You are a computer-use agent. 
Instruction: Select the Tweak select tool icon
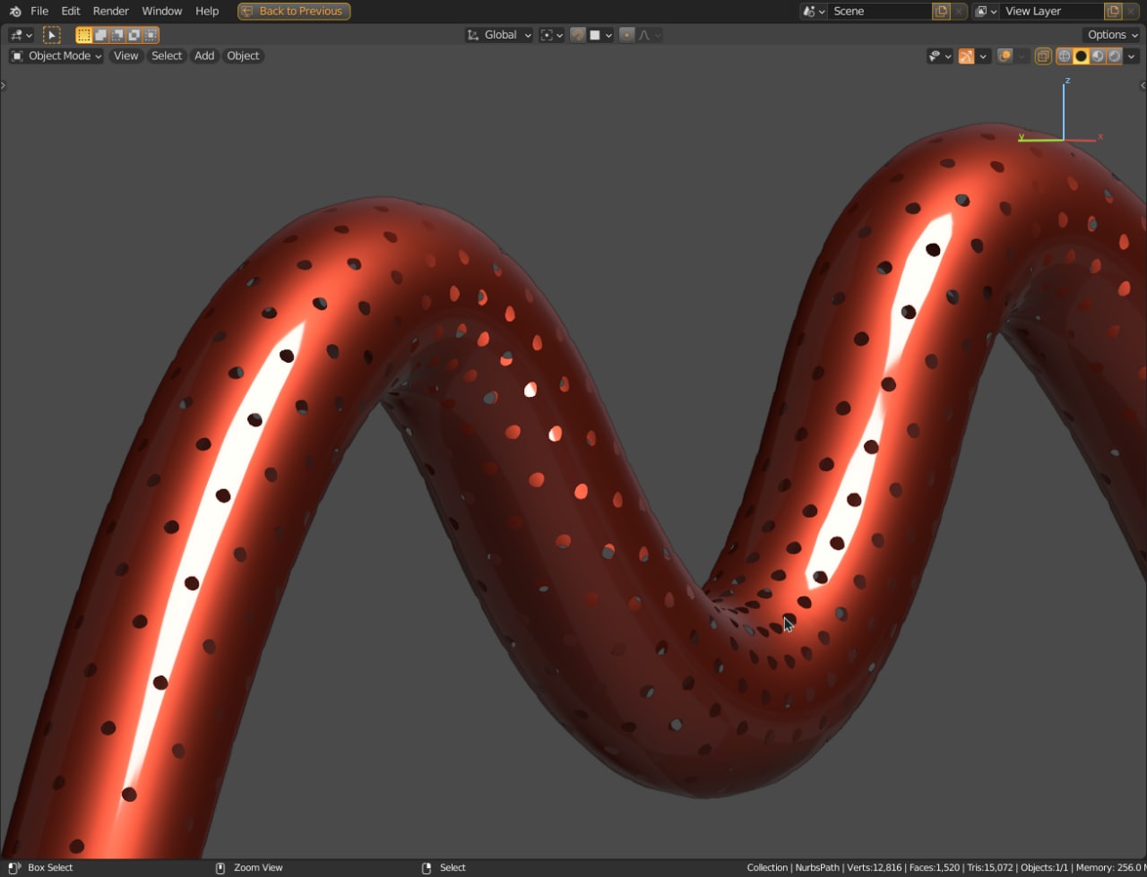(x=52, y=35)
